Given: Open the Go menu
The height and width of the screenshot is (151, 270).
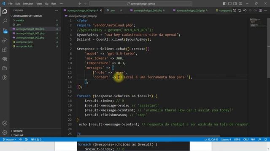Looking at the screenshot, I should [47, 4].
